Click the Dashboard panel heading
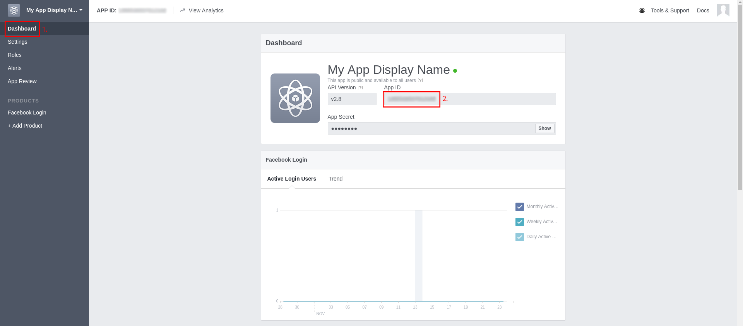This screenshot has height=326, width=743. pos(284,43)
